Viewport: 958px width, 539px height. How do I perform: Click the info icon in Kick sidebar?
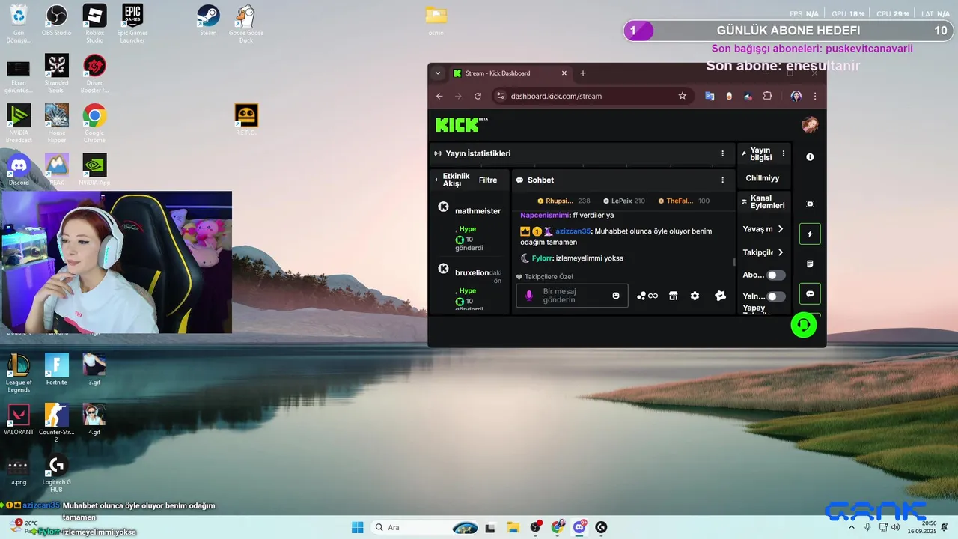810,157
